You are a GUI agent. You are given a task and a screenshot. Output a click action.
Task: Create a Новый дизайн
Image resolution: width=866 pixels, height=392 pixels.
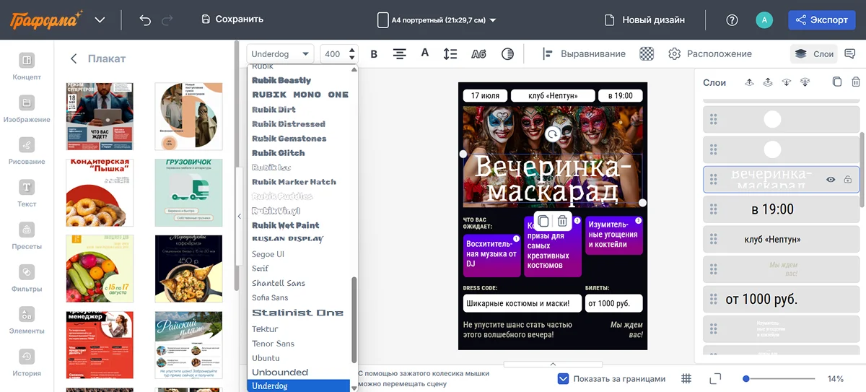pos(644,19)
